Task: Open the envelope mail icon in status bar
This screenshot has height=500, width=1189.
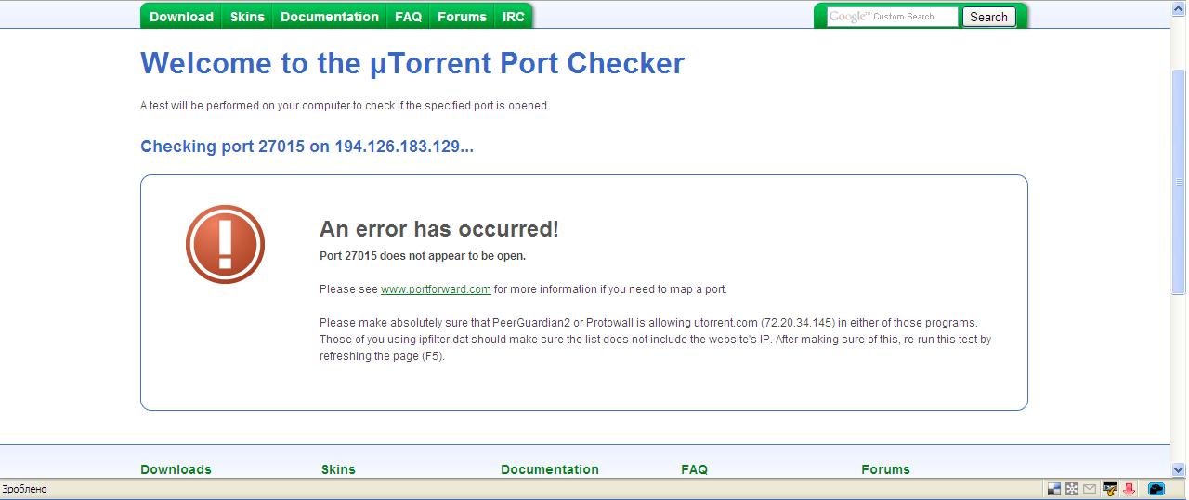Action: (x=1090, y=489)
